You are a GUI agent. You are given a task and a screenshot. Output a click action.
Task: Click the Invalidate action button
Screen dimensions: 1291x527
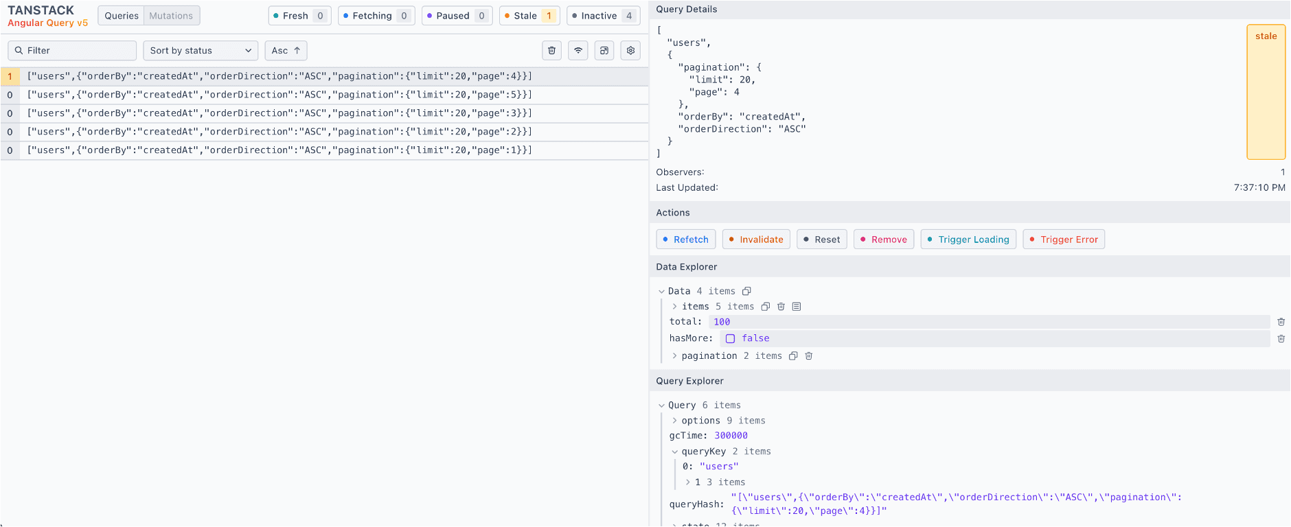pyautogui.click(x=755, y=239)
